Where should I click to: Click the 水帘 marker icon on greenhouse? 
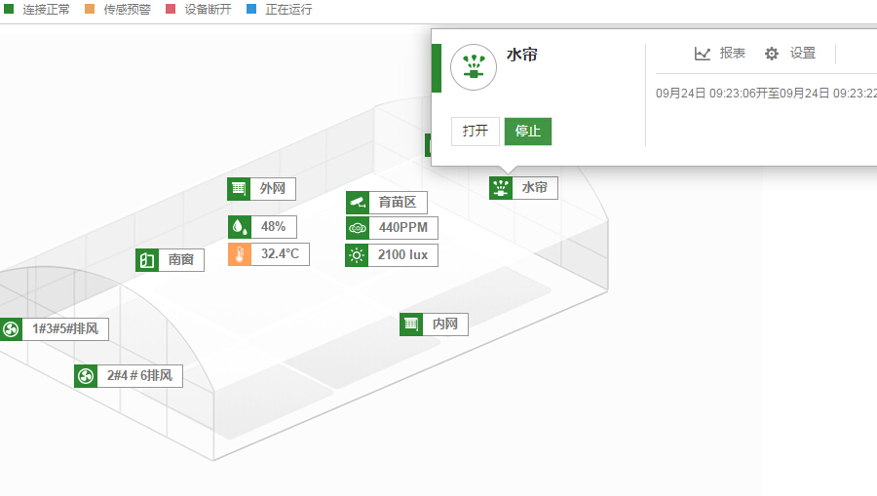(x=501, y=188)
